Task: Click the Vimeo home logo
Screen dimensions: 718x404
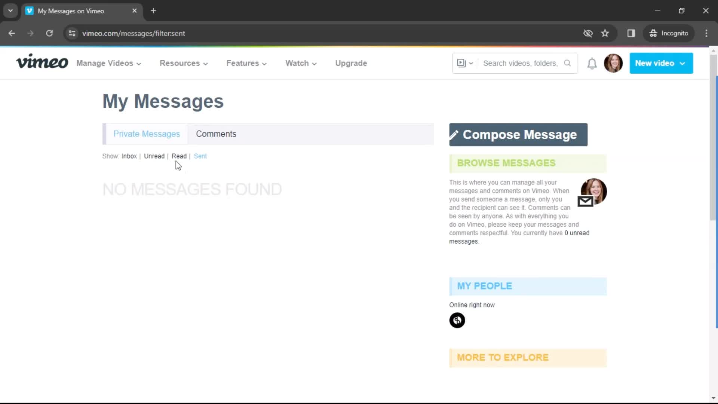Action: [42, 63]
